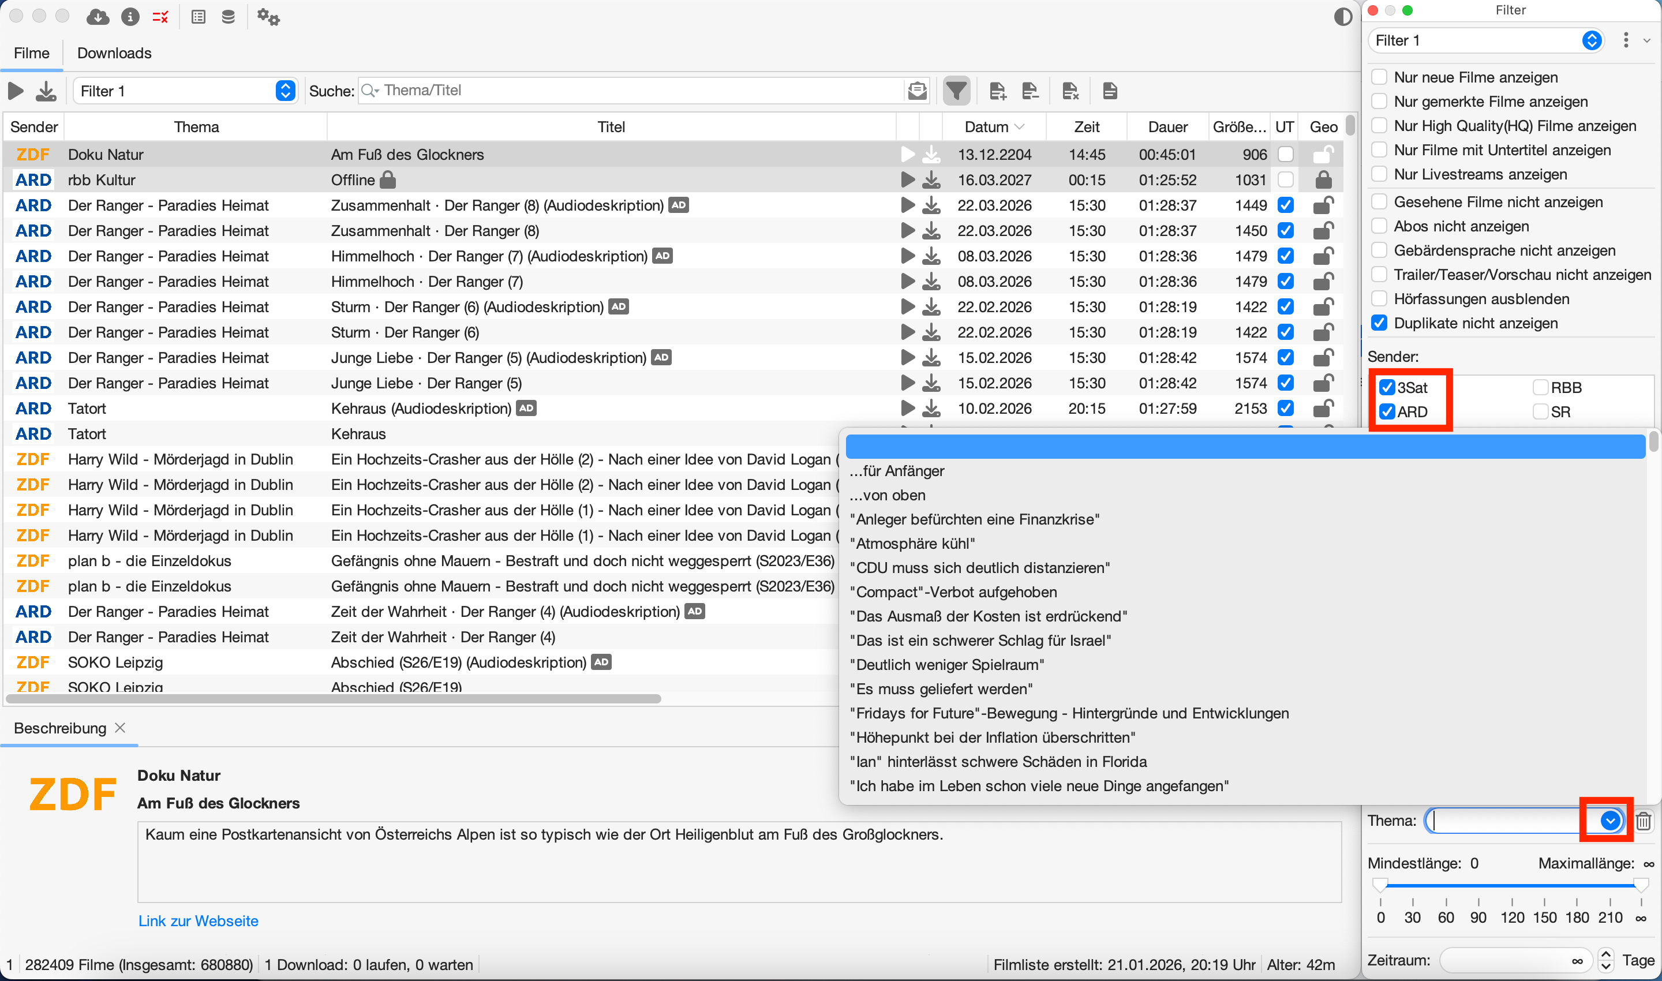Click the gears settings icon

pyautogui.click(x=268, y=17)
